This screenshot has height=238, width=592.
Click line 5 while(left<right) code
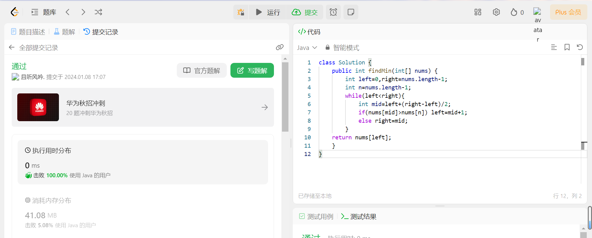375,96
